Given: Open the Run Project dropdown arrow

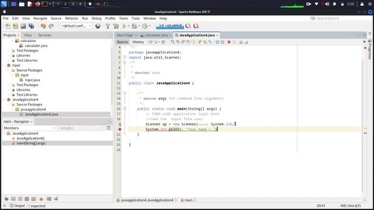Looking at the screenshot, I should click(129, 26).
